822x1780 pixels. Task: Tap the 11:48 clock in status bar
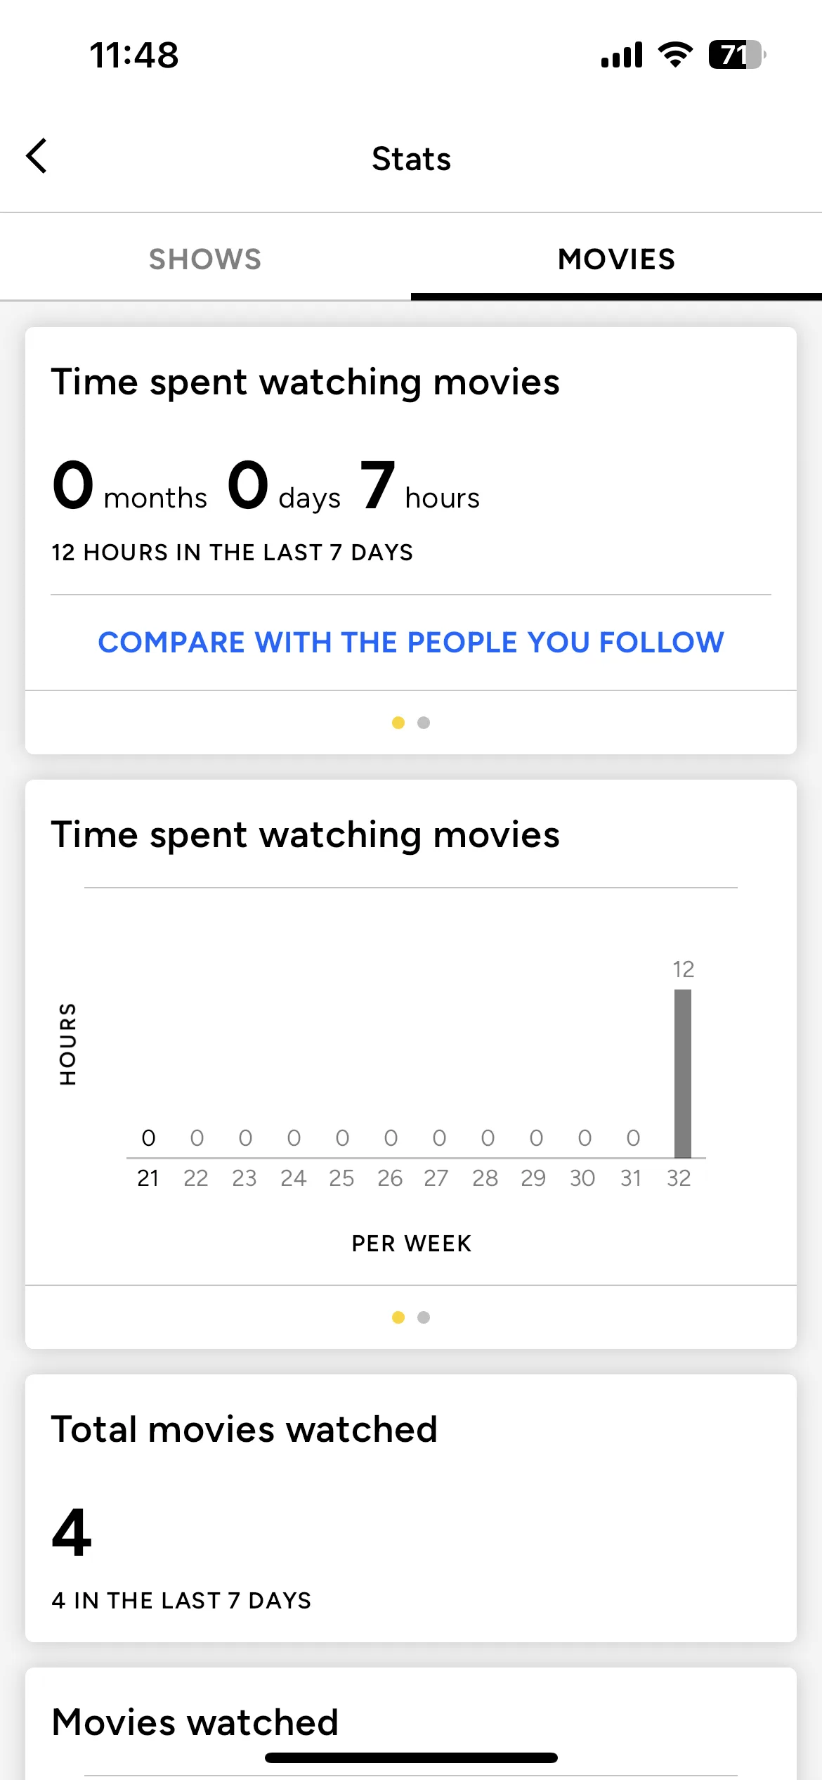pos(134,55)
